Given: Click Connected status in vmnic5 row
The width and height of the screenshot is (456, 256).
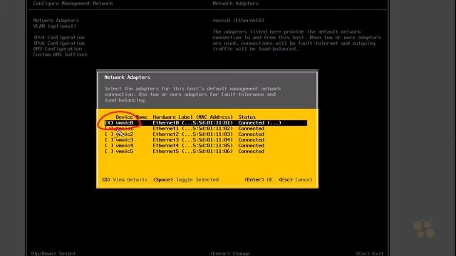Looking at the screenshot, I should tap(252, 151).
